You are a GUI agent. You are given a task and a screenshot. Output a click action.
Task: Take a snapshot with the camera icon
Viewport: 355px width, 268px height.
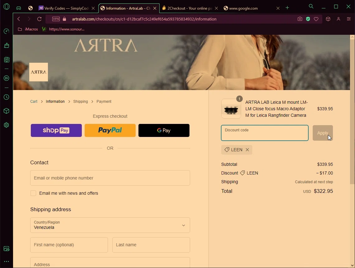[300, 19]
